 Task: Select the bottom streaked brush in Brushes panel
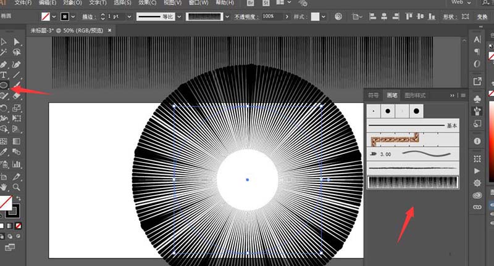(412, 182)
